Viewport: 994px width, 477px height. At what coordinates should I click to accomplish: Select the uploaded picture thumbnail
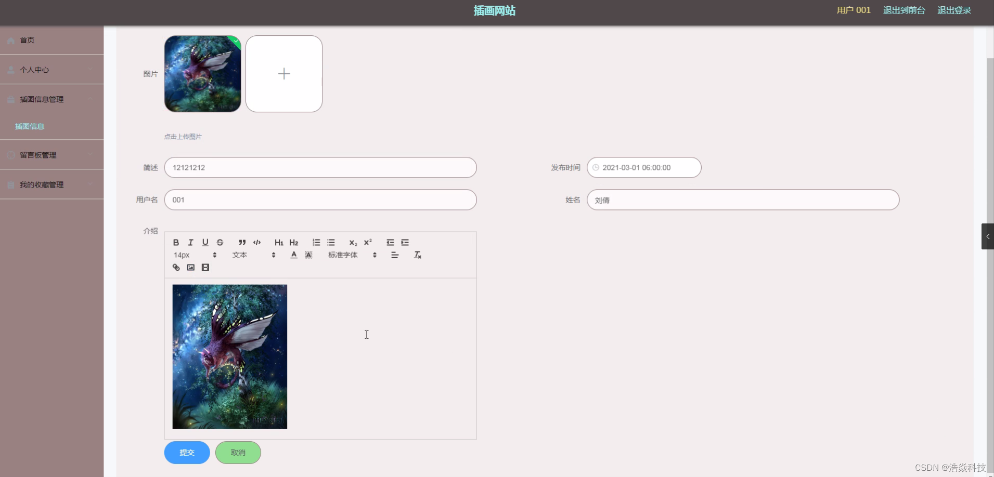coord(203,74)
